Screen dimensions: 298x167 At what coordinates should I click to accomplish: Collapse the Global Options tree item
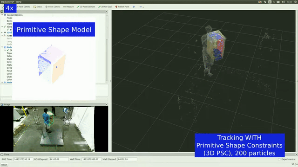[x=2, y=15]
